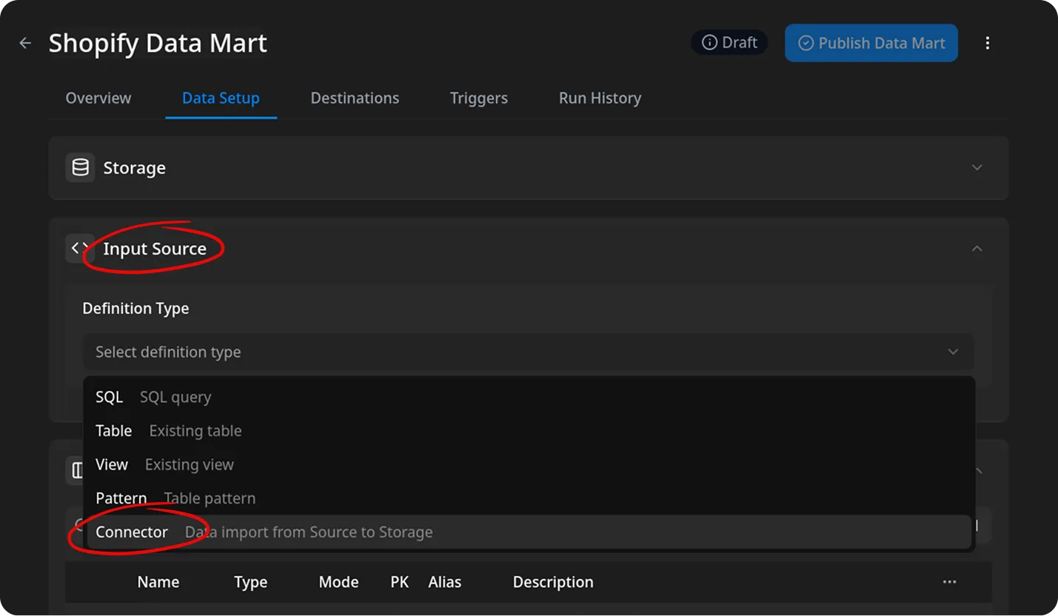Collapse the Input Source section
Image resolution: width=1058 pixels, height=616 pixels.
[977, 248]
